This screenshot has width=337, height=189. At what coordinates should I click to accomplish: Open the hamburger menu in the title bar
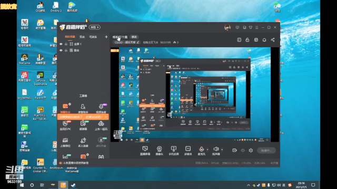pyautogui.click(x=257, y=27)
